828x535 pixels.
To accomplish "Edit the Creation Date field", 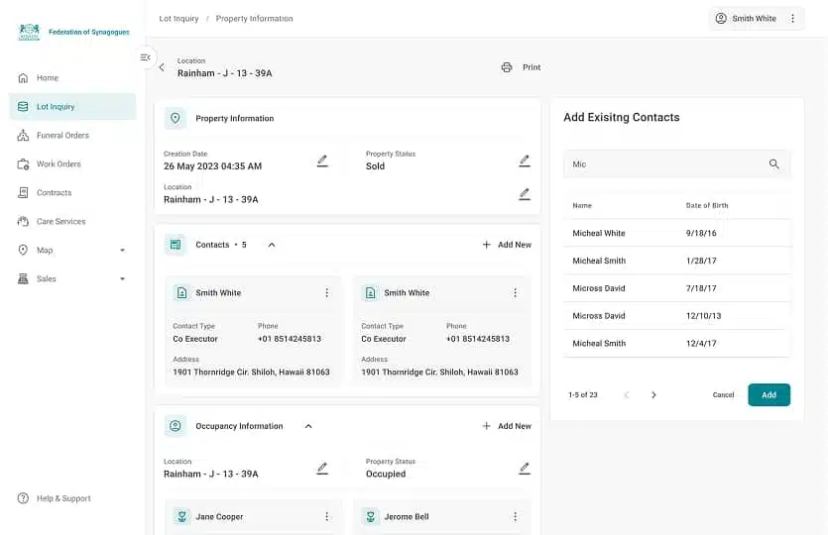I will 322,160.
